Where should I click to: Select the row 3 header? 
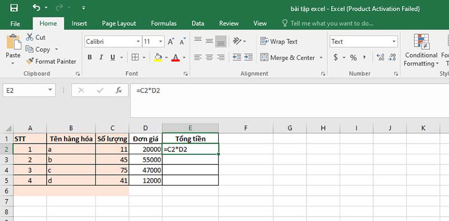(7, 160)
